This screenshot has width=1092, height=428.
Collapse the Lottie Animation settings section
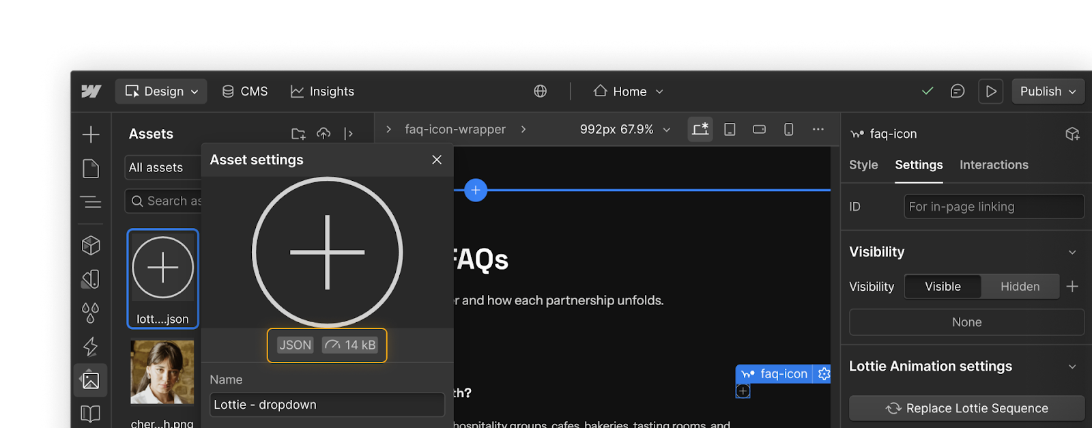[x=1072, y=367]
